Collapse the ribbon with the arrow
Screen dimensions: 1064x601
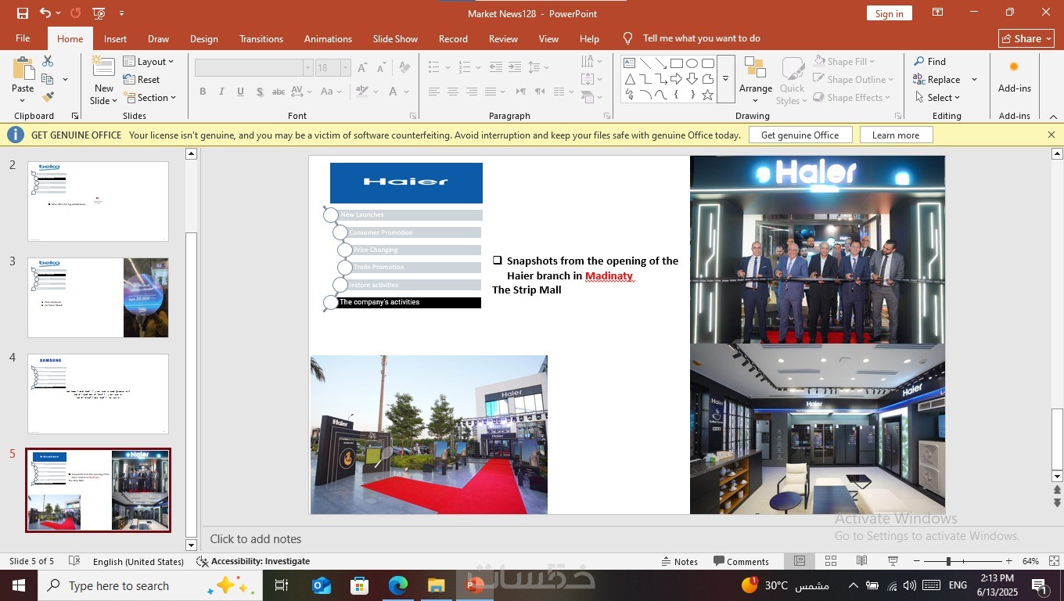pyautogui.click(x=1053, y=117)
